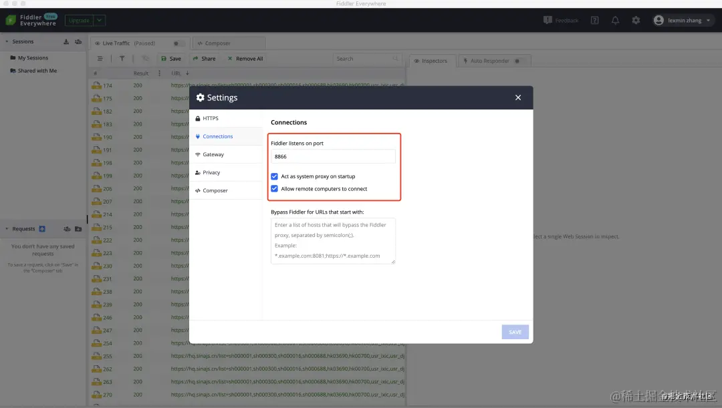Click the Remove All toolbar button

click(x=245, y=58)
